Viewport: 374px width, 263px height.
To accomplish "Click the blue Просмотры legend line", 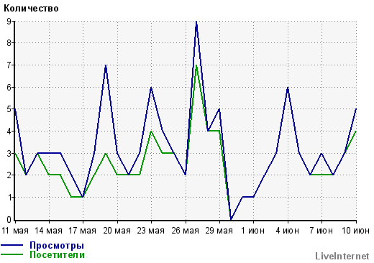I will pyautogui.click(x=12, y=245).
